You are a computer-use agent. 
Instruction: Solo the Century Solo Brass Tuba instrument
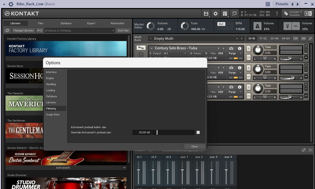(249, 48)
